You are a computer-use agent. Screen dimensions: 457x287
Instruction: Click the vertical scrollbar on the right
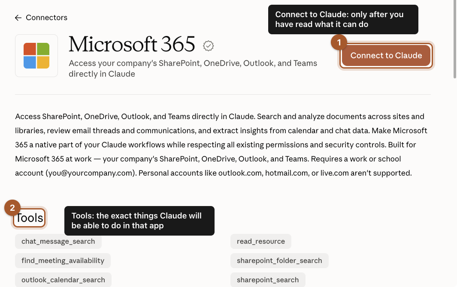(455, 39)
